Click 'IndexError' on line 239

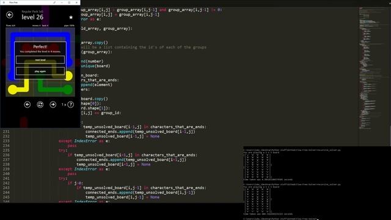[86, 169]
